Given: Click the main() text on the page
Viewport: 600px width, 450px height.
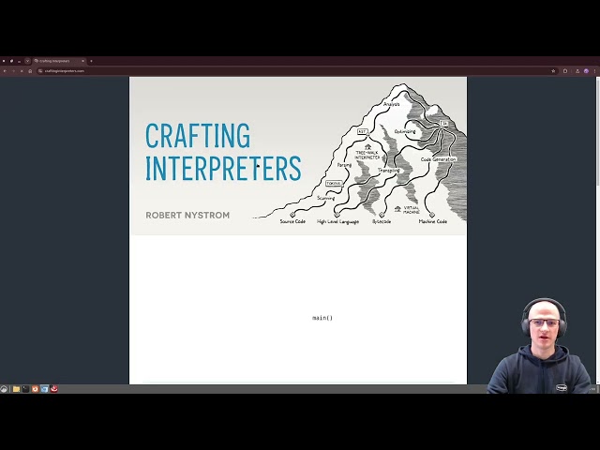Looking at the screenshot, I should click(x=322, y=318).
